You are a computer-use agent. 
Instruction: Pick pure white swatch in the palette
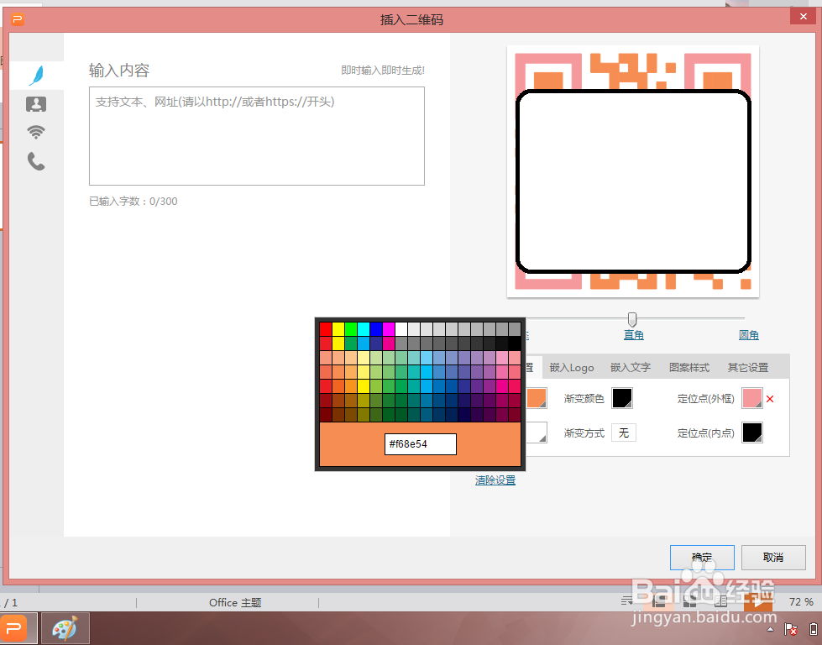click(x=401, y=329)
